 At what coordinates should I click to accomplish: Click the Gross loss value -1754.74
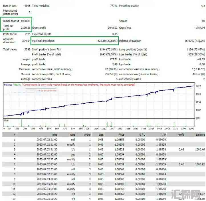(x=199, y=28)
